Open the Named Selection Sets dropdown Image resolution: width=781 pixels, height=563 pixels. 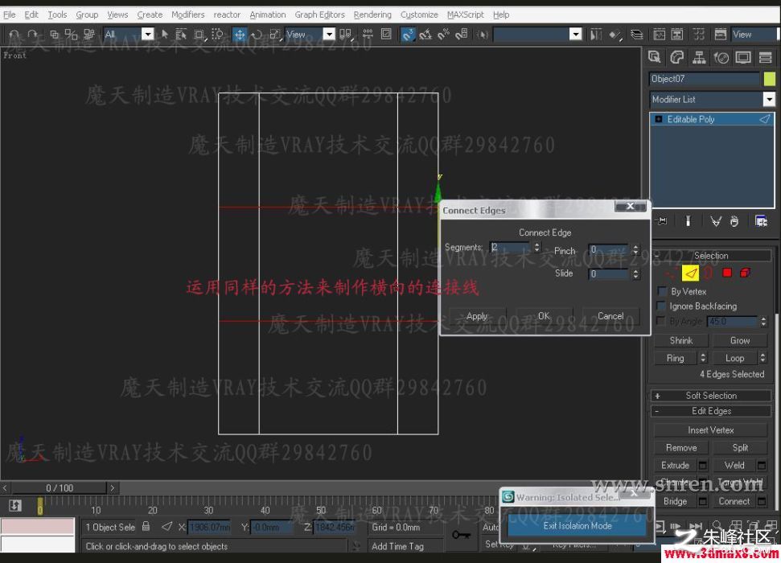coord(575,34)
